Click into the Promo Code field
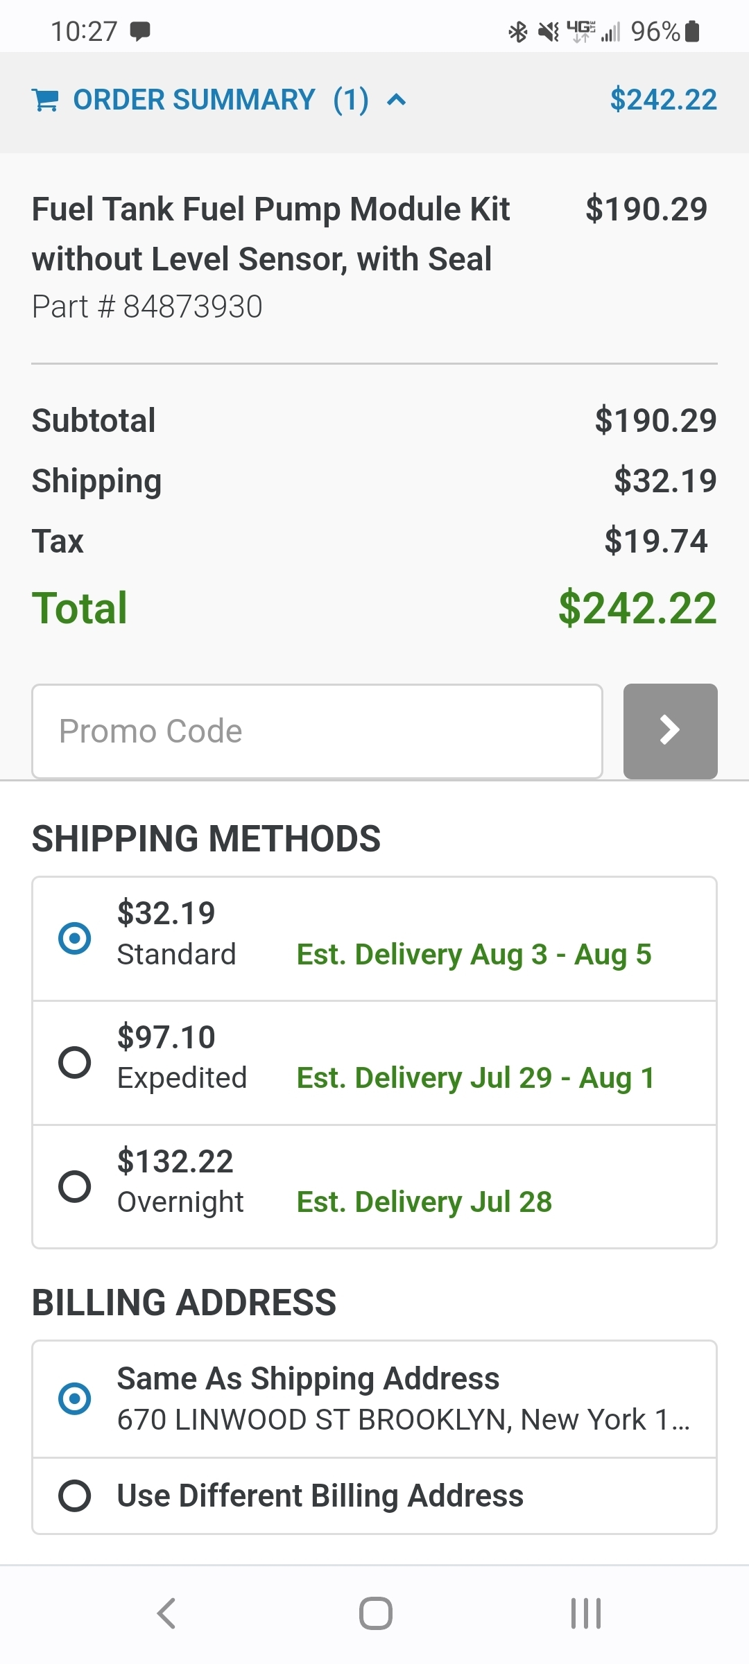 (x=317, y=731)
